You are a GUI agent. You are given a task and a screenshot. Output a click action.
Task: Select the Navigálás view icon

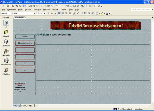(6, 51)
